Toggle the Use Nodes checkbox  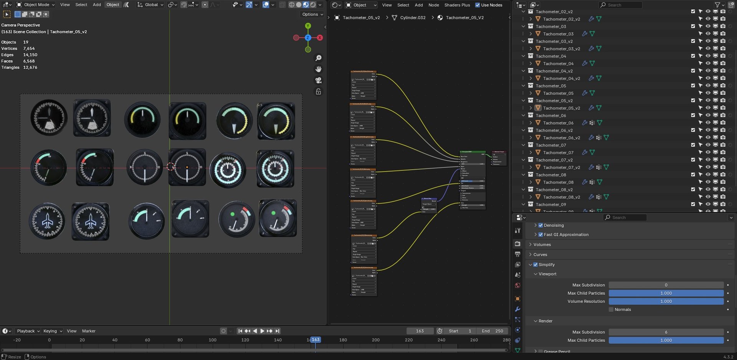point(478,5)
